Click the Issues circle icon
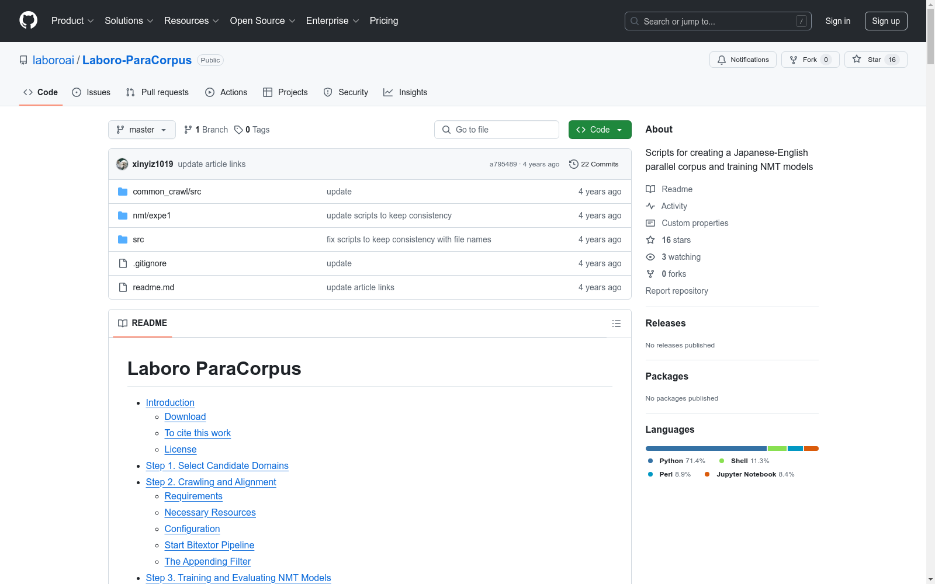 [77, 92]
